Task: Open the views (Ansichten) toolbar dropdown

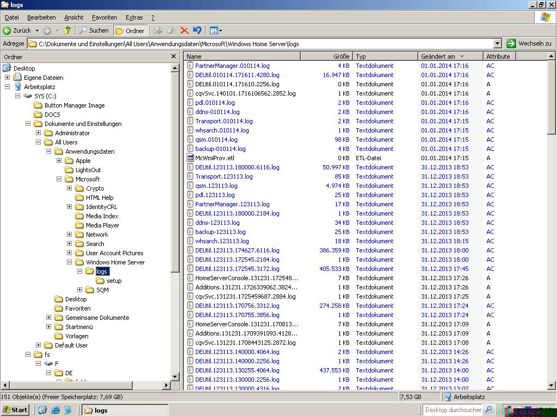Action: pyautogui.click(x=215, y=30)
